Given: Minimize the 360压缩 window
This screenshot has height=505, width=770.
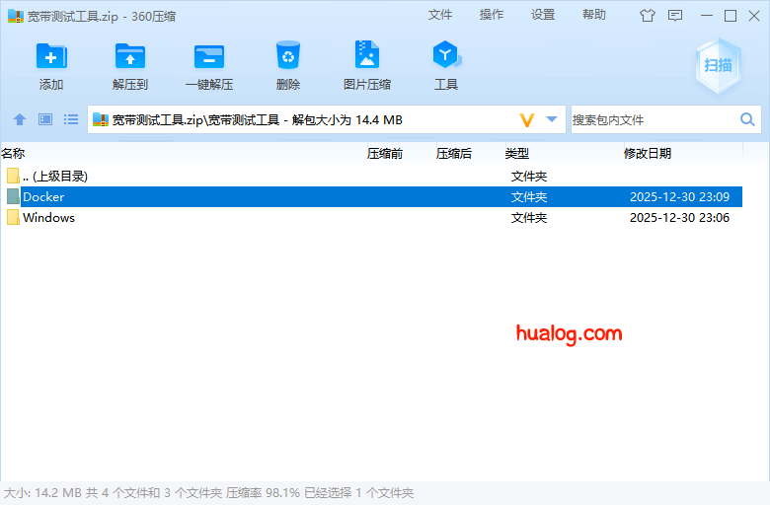Looking at the screenshot, I should [707, 16].
